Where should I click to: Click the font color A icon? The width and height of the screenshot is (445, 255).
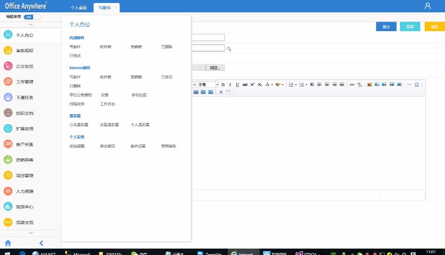pyautogui.click(x=267, y=85)
